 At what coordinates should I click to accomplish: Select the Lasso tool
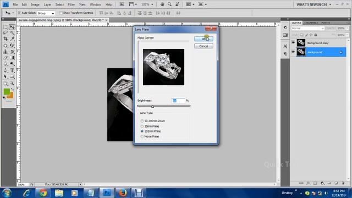point(5,33)
